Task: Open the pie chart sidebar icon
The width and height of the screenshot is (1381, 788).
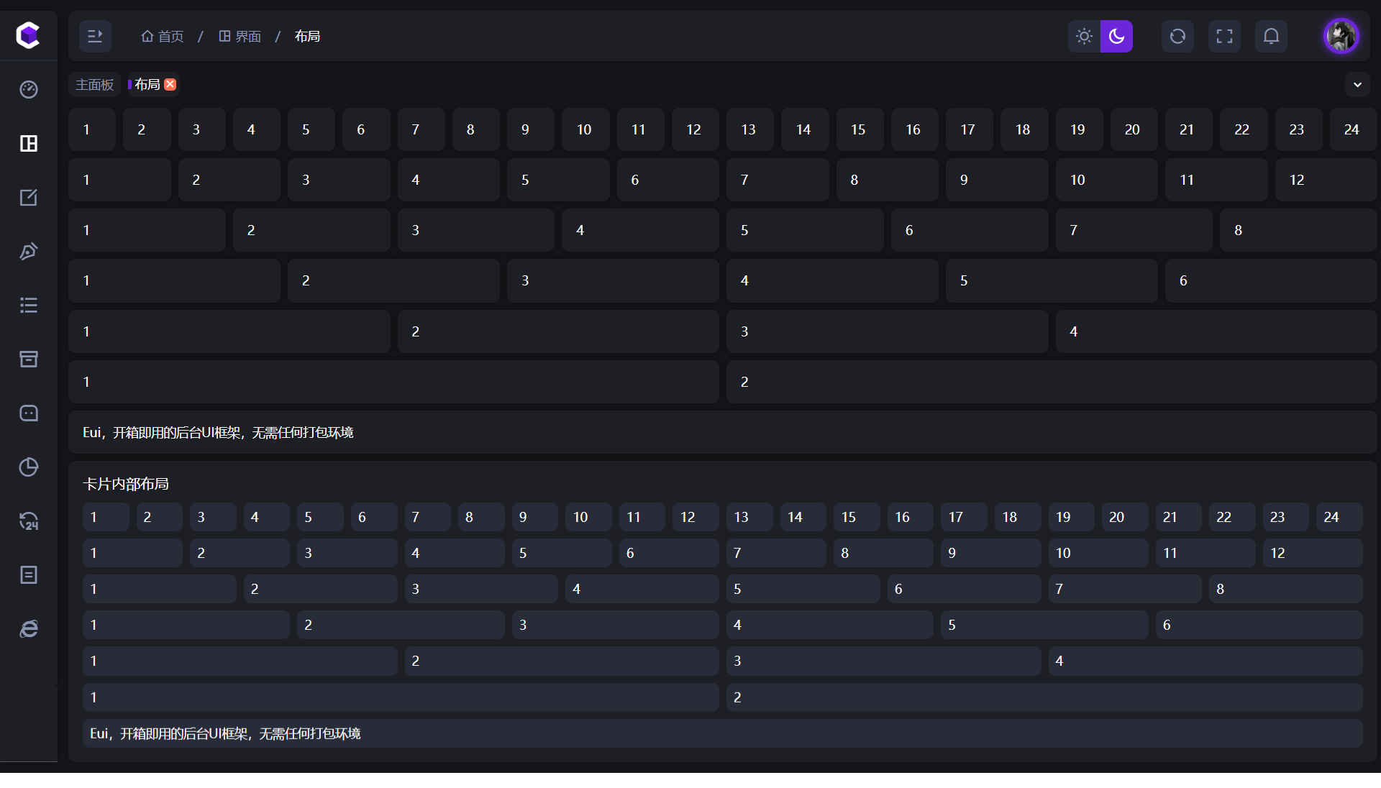Action: tap(29, 467)
